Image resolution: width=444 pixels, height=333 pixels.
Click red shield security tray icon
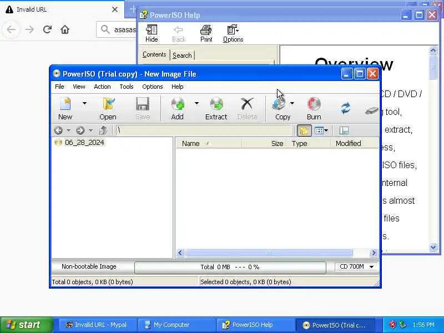point(392,325)
